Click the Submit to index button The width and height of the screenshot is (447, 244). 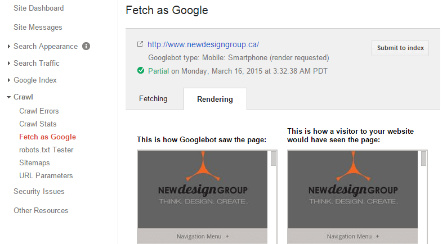(x=400, y=48)
